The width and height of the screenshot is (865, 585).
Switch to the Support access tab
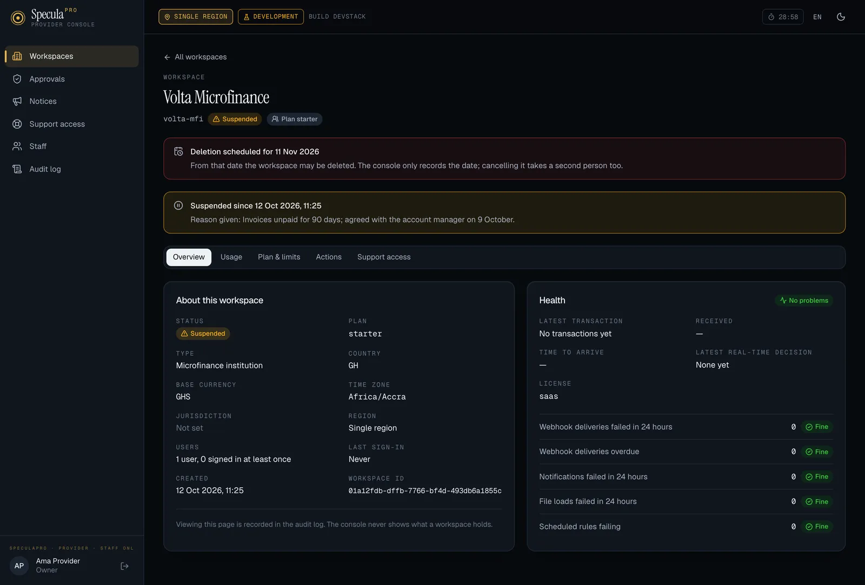pyautogui.click(x=384, y=257)
